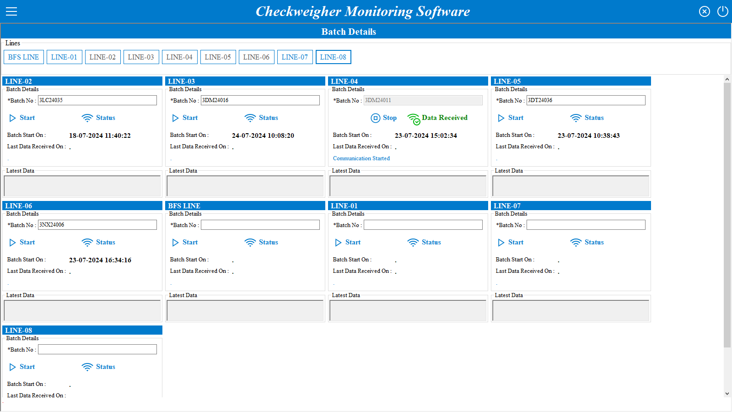Click the power icon in header
This screenshot has width=732, height=412.
click(722, 11)
